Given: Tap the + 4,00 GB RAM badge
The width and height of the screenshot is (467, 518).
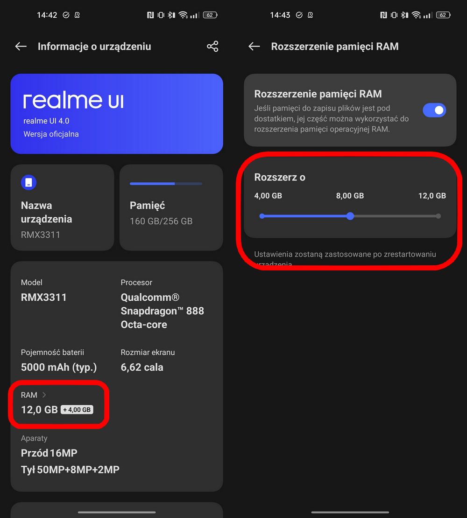Looking at the screenshot, I should tap(77, 410).
